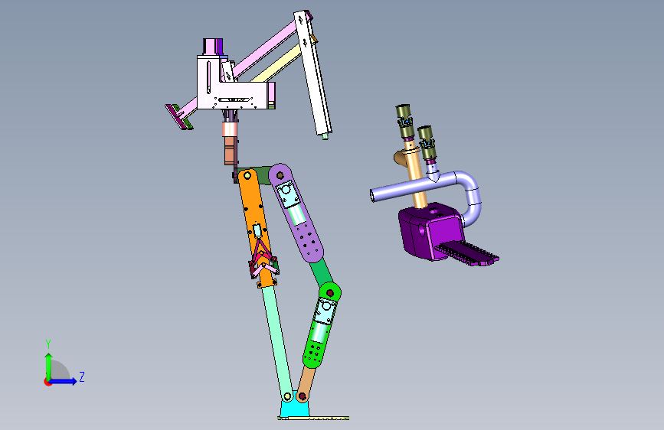Pick the green-purple pad at pink bar end

point(178,117)
